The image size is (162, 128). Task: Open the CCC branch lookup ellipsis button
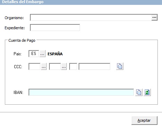tap(64, 66)
